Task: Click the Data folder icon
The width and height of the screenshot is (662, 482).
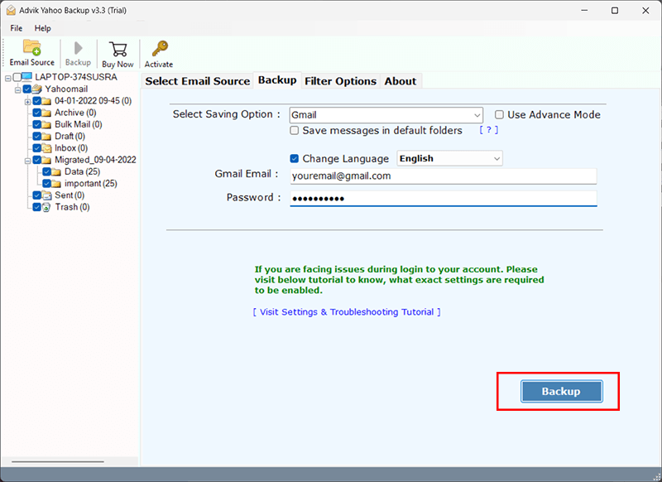Action: click(x=55, y=172)
